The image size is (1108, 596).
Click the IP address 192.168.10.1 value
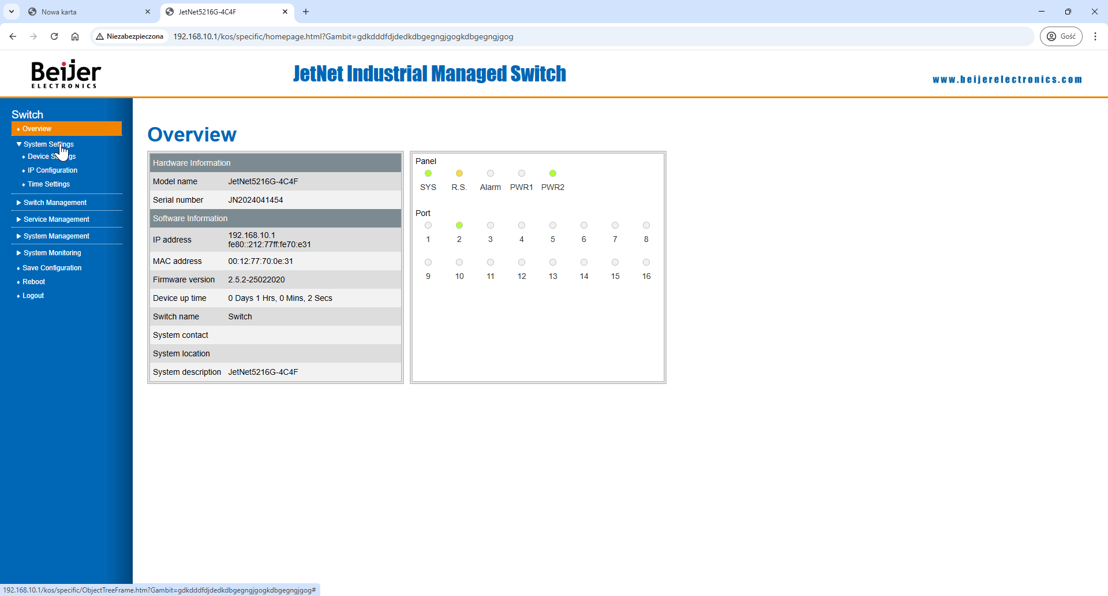coord(252,235)
